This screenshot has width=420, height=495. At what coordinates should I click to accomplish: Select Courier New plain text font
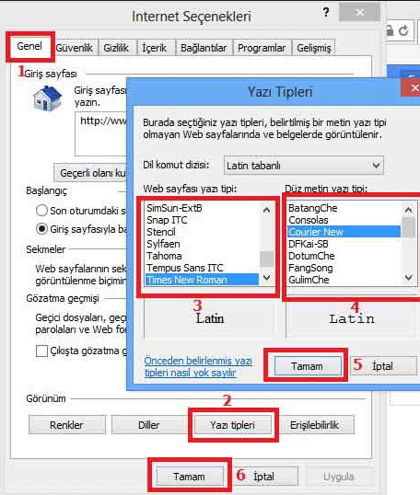(x=344, y=232)
